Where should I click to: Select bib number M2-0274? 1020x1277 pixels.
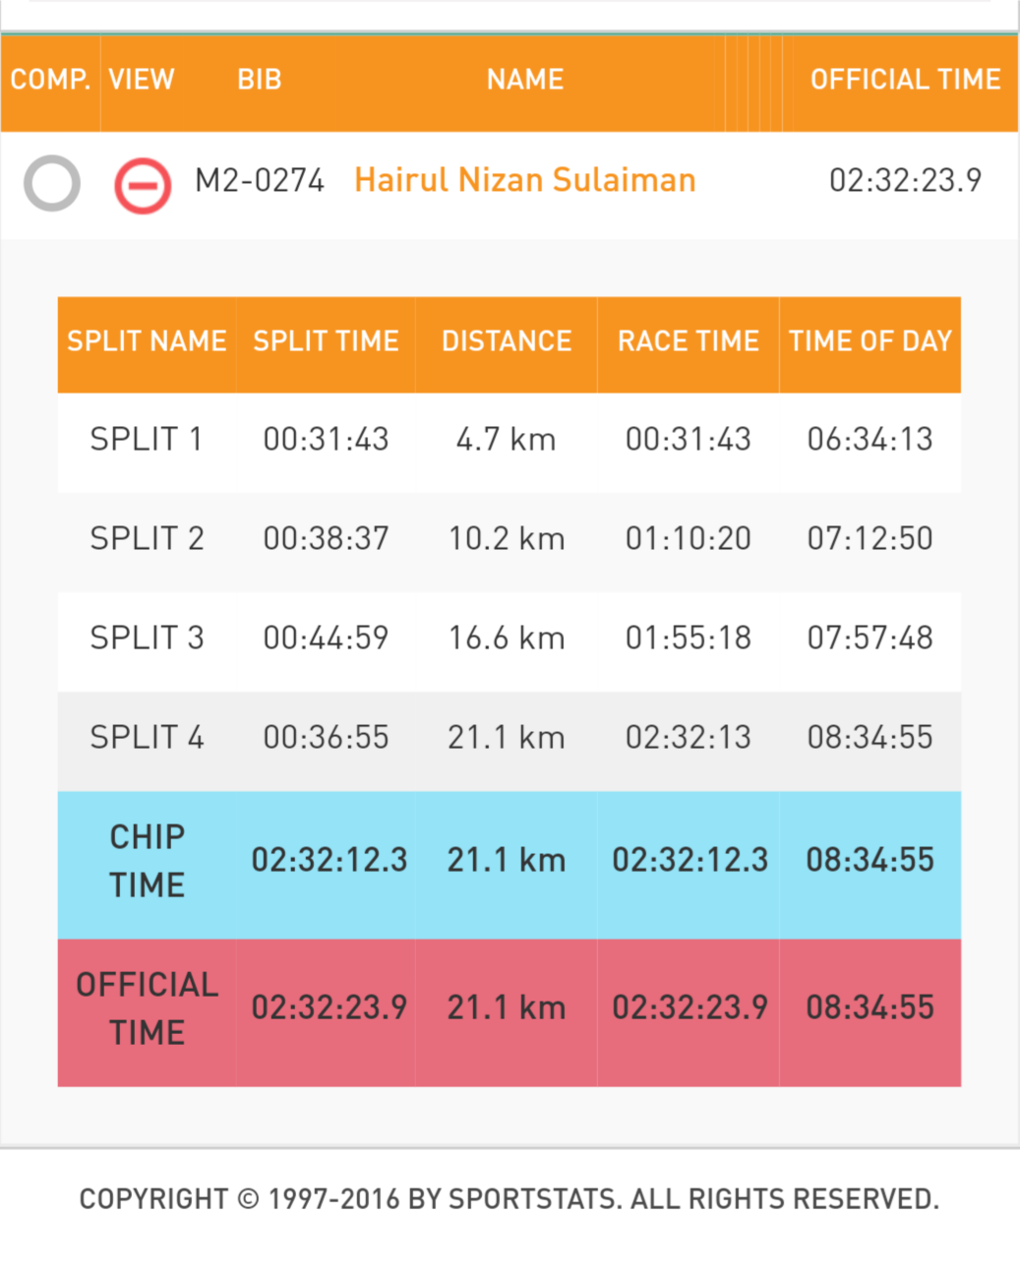coord(260,181)
